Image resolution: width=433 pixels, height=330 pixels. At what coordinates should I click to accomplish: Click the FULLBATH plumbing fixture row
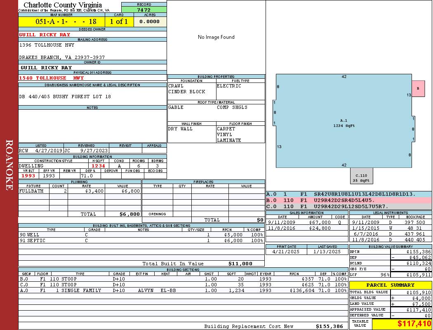click(80, 191)
